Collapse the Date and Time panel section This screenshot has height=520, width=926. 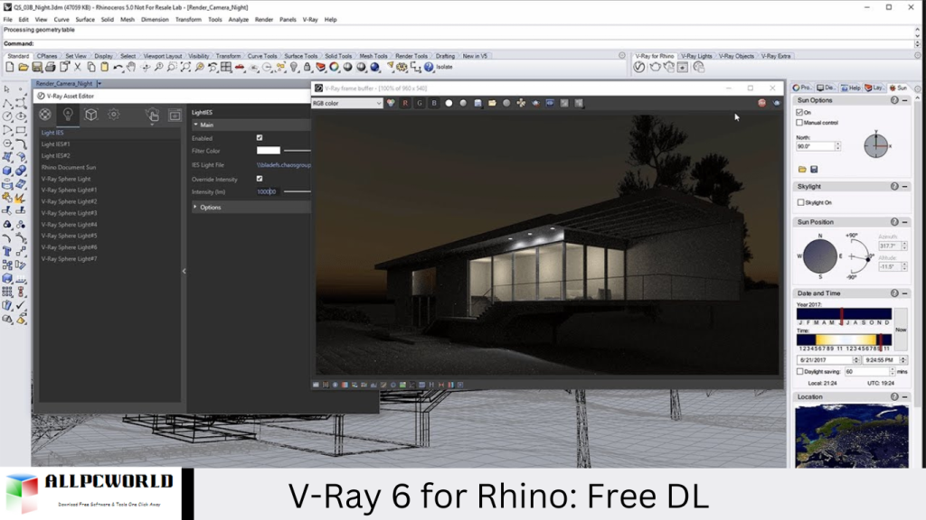click(904, 293)
